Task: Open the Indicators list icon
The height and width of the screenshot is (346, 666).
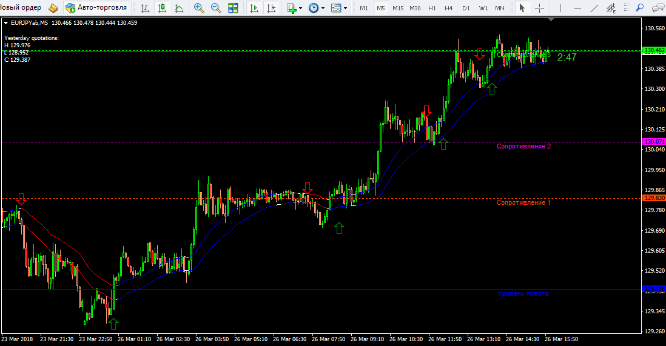Action: pyautogui.click(x=291, y=8)
